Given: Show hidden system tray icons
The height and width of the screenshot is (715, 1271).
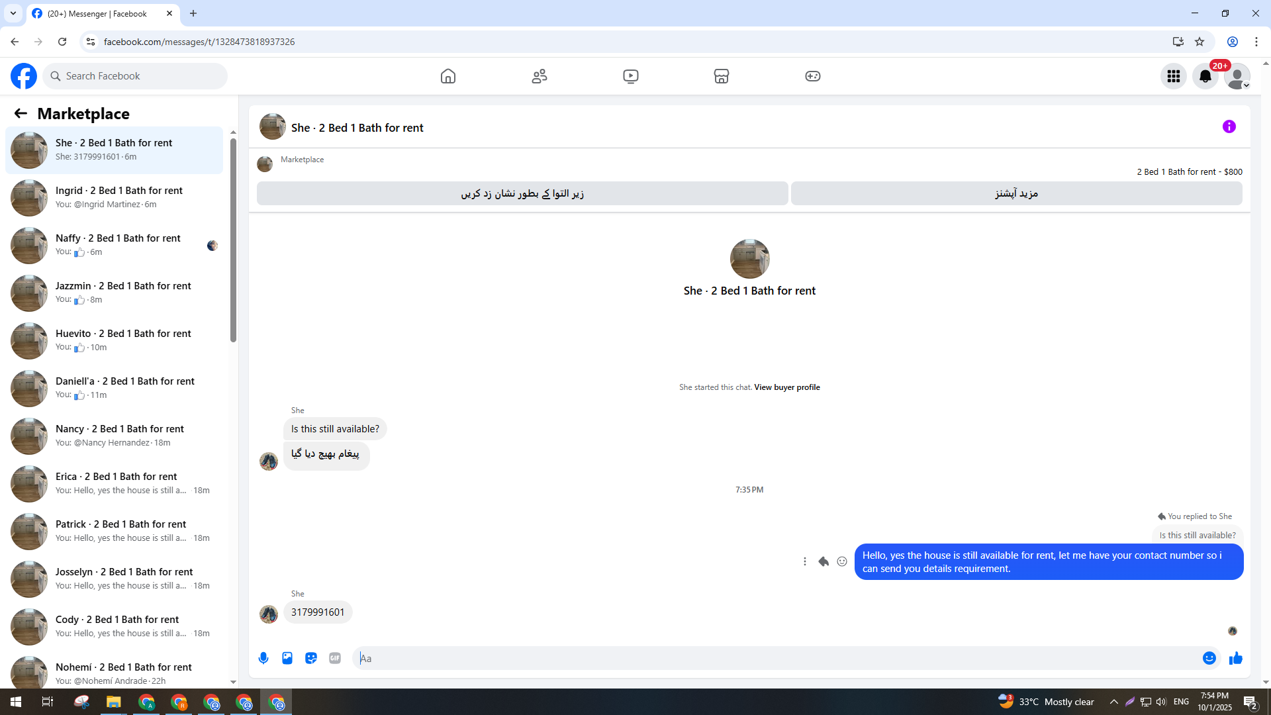Looking at the screenshot, I should (x=1114, y=702).
